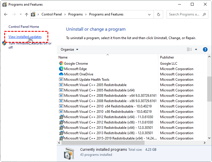Select Microsoft Update Health Tools icon

(61, 79)
